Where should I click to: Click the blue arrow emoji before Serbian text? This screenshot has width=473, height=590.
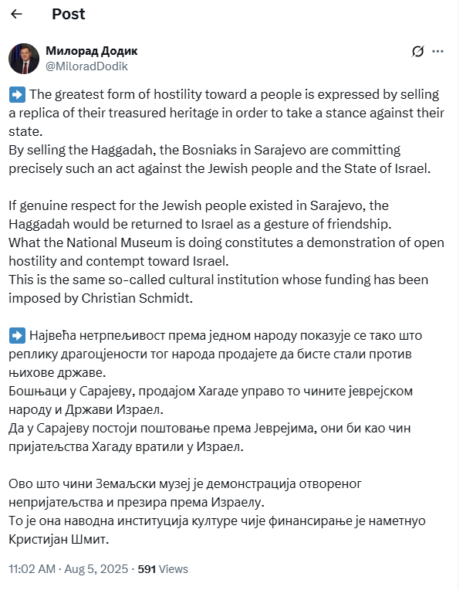(17, 336)
